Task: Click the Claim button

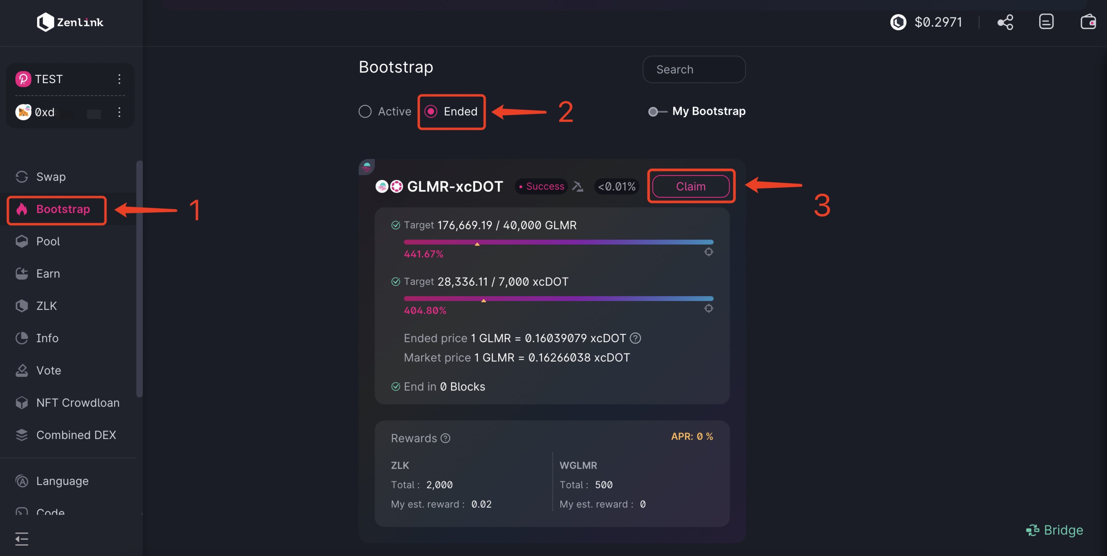Action: (x=691, y=186)
